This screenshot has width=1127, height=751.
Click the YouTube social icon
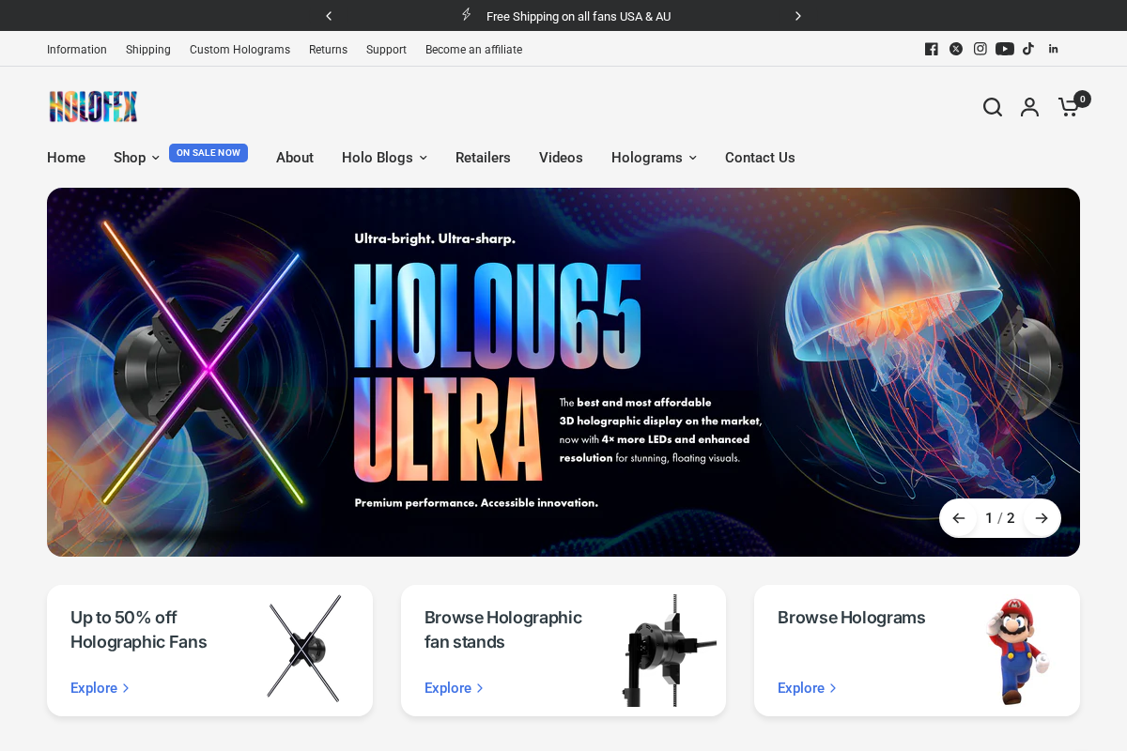1004,48
